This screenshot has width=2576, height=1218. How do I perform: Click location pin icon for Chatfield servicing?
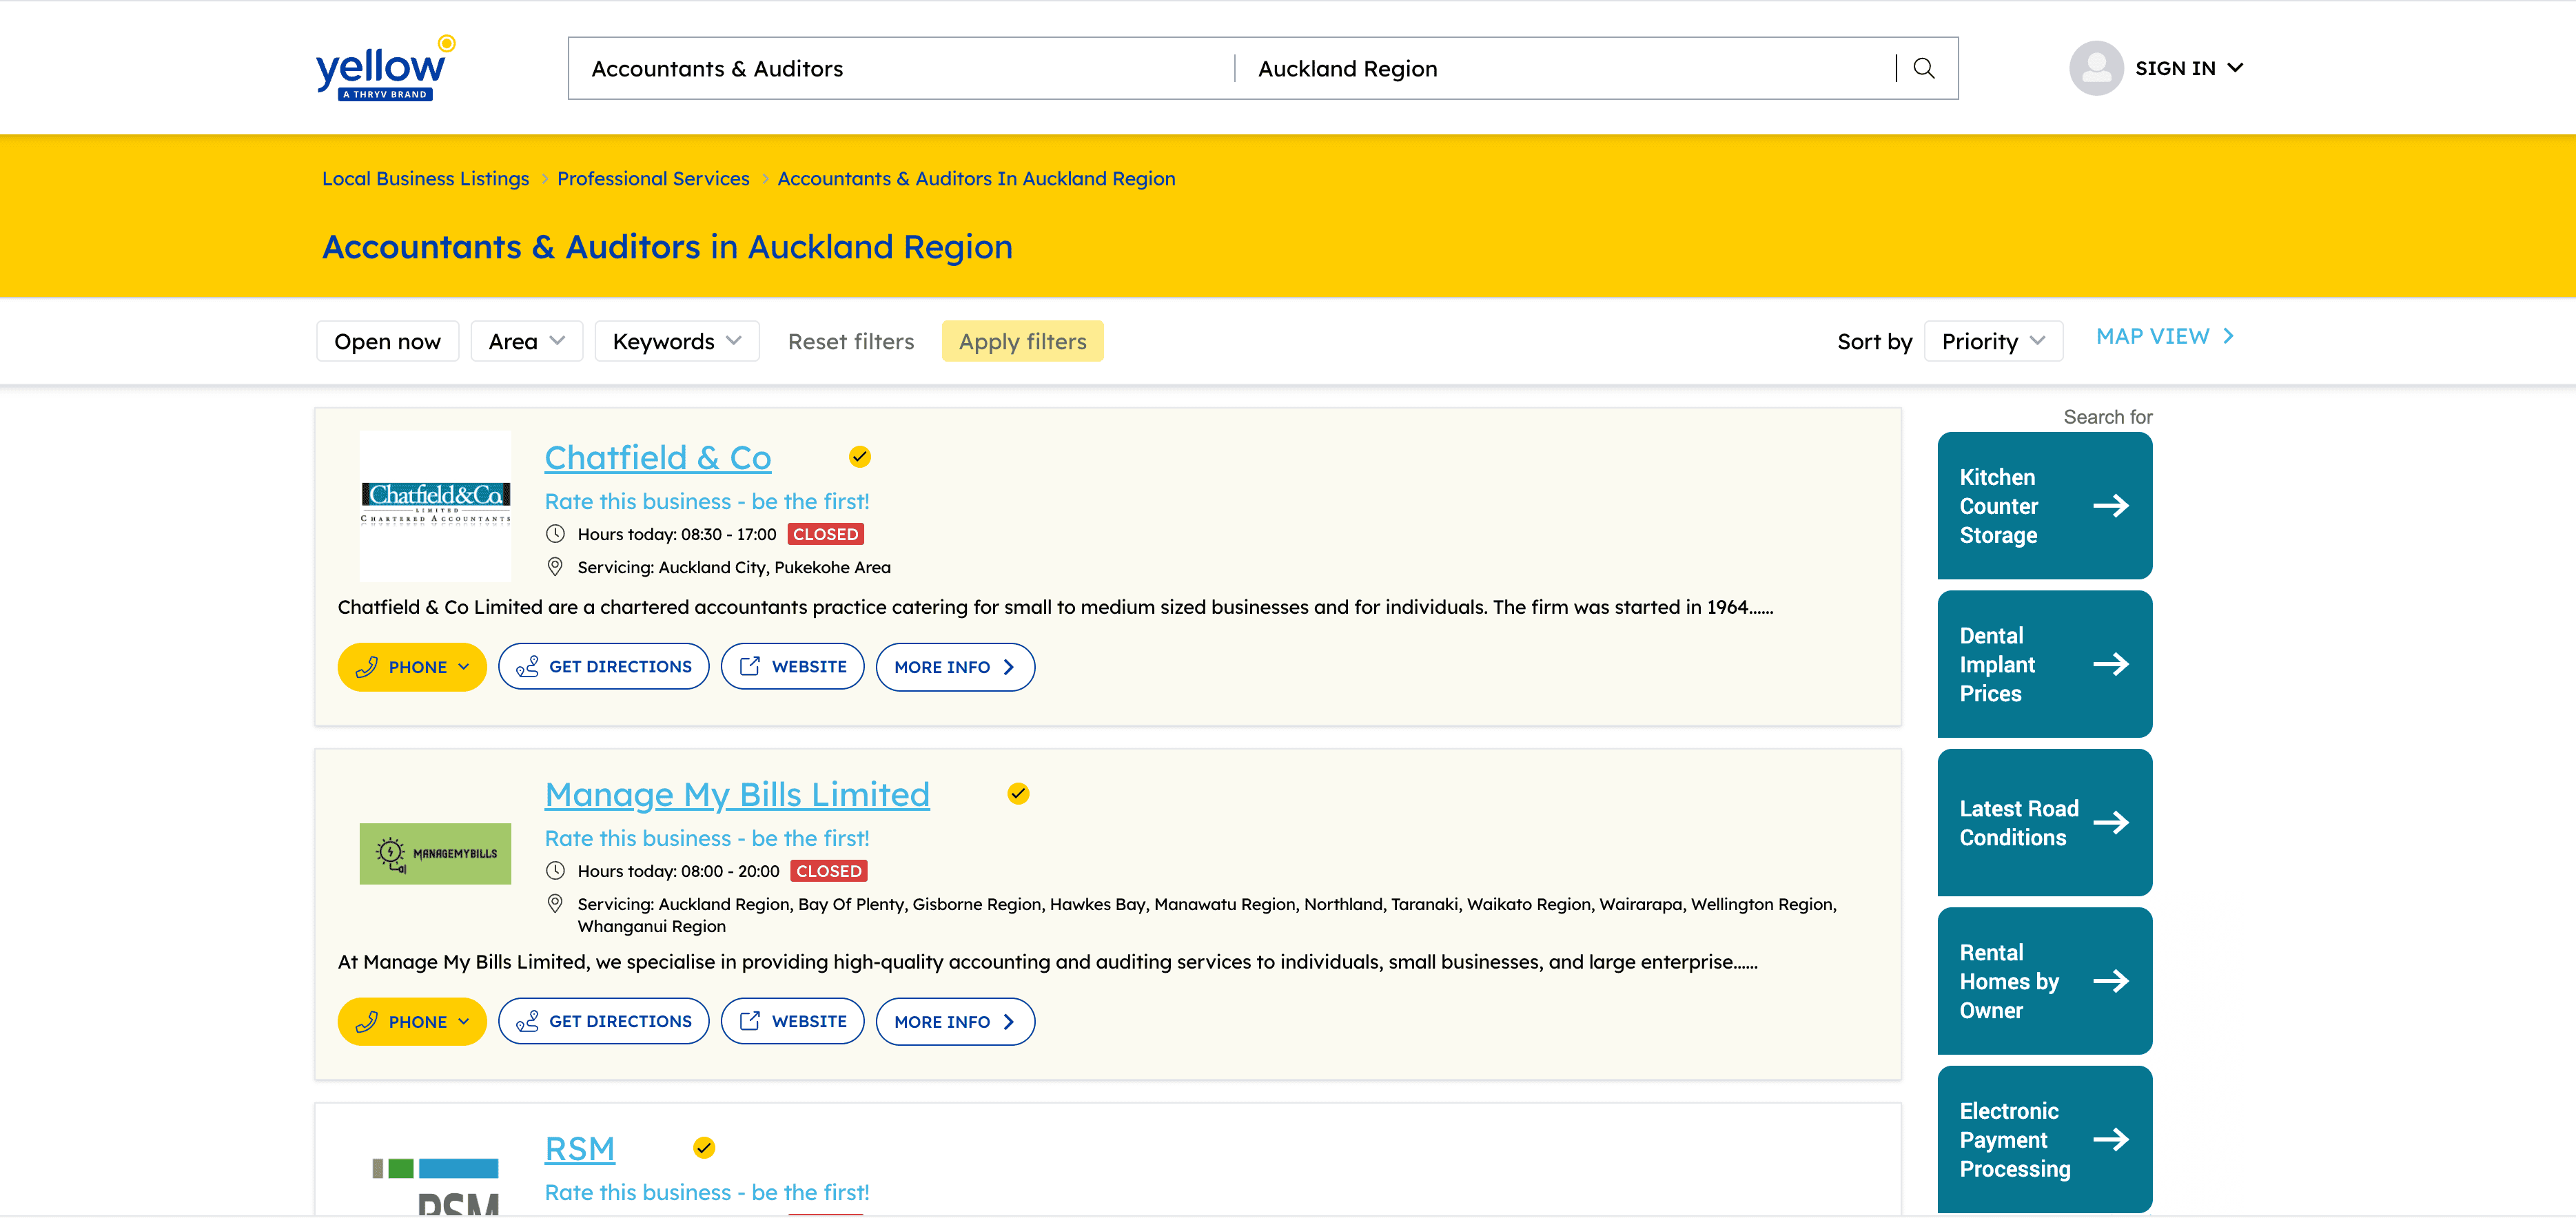(x=555, y=567)
